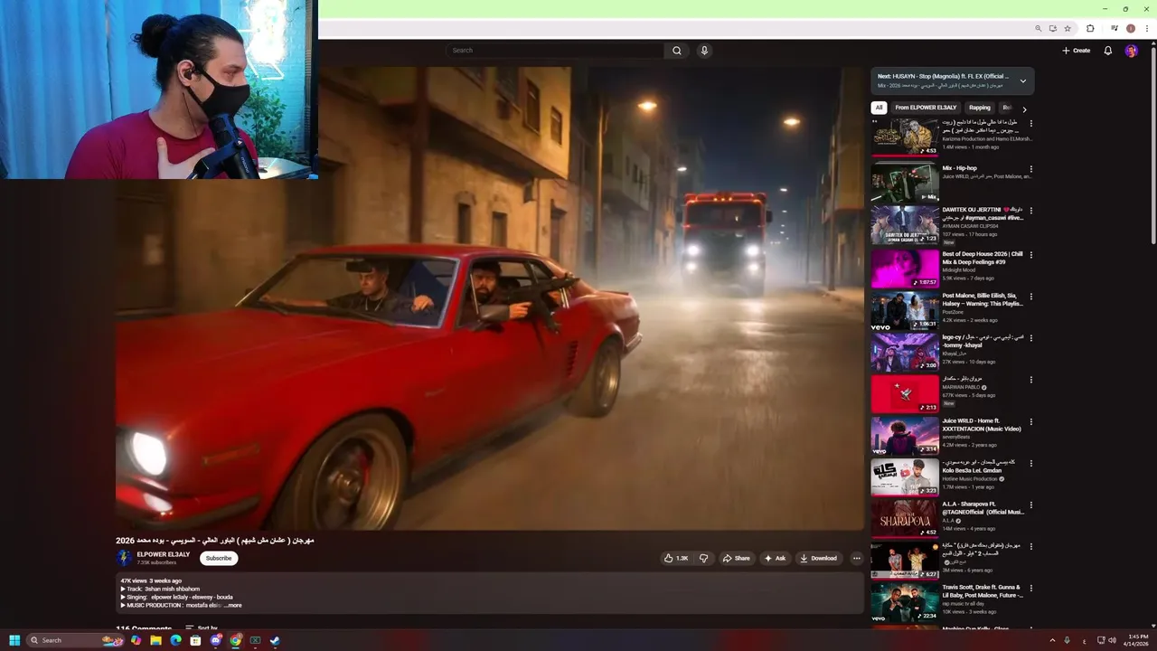This screenshot has height=651, width=1157.
Task: Open Microsoft Edge from taskbar
Action: point(175,640)
